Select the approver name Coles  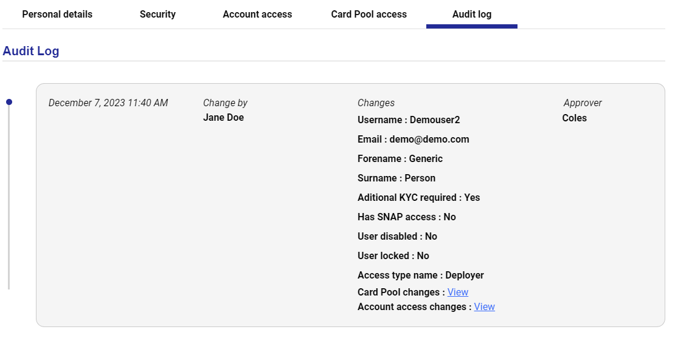(574, 118)
